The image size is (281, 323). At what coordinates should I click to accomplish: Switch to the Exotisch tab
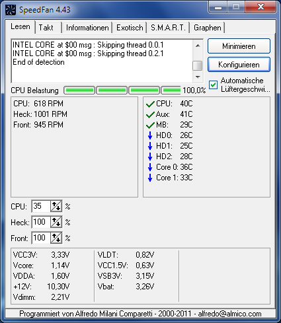[x=130, y=28]
